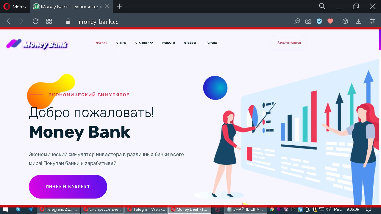Viewport: 381px width, 214px height.
Task: Click the purple page scrollbar thumb
Action: coord(380,40)
